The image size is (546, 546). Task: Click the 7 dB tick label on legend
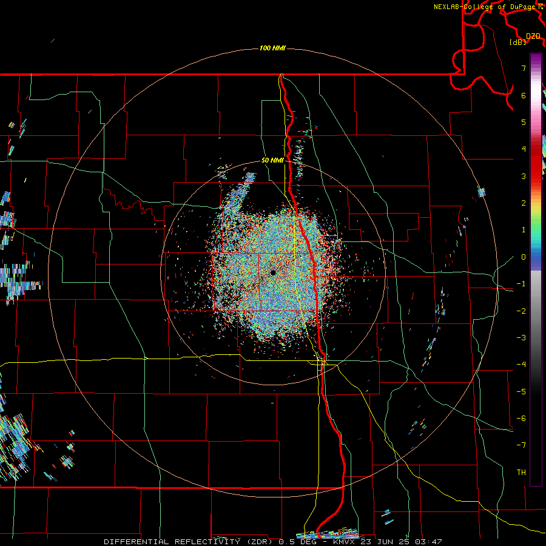coord(524,68)
